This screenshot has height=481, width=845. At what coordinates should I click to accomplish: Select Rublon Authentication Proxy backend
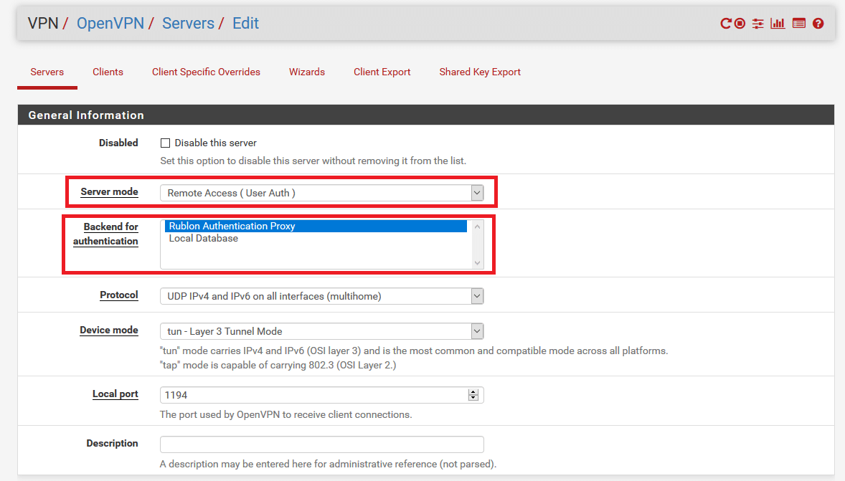(316, 226)
